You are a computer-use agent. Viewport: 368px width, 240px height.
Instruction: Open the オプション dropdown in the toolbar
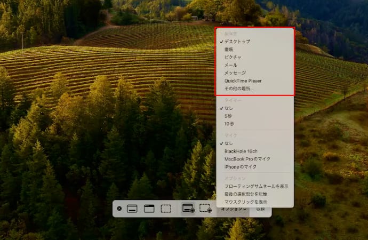(x=233, y=209)
